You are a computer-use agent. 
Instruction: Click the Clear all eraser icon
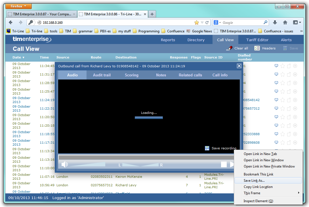point(229,48)
